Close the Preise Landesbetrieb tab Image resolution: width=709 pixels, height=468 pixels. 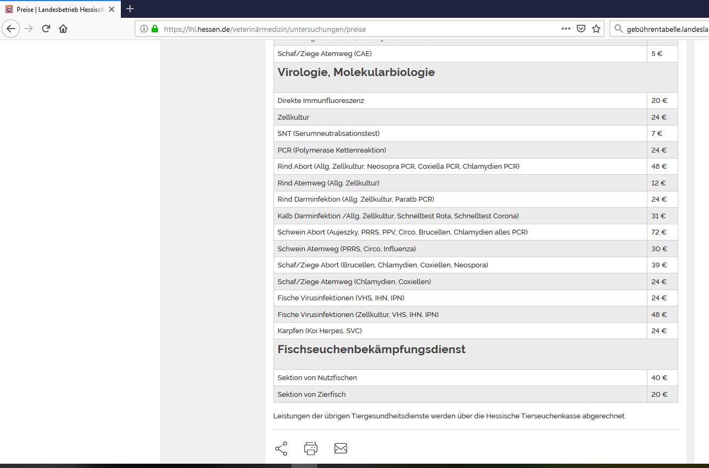112,9
